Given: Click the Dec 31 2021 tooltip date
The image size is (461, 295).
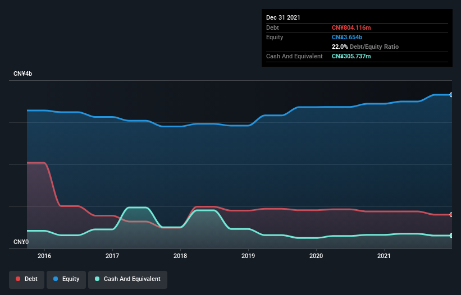Looking at the screenshot, I should point(283,17).
